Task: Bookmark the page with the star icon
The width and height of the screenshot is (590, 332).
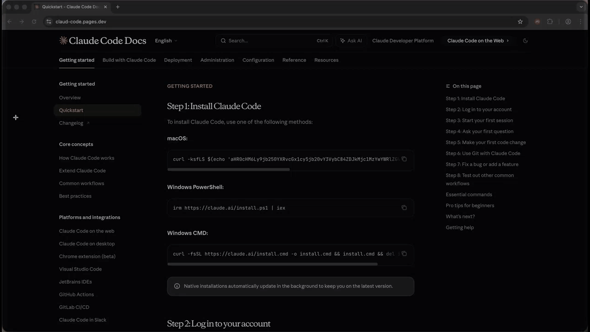Action: pyautogui.click(x=520, y=21)
